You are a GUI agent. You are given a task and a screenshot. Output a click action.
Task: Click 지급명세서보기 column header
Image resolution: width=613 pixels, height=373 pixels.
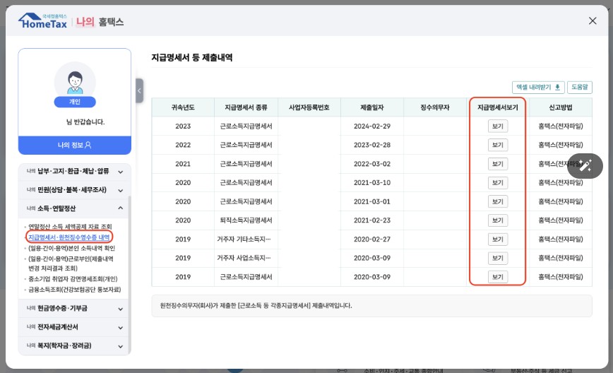498,107
